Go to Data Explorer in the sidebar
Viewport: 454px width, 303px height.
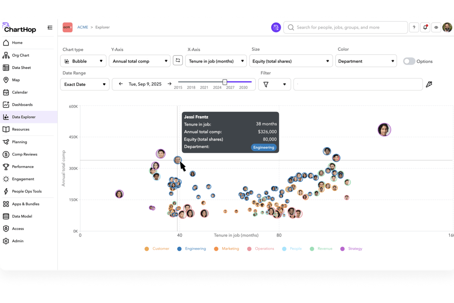(23, 117)
